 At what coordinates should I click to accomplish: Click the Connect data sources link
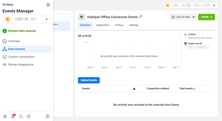click(x=22, y=31)
